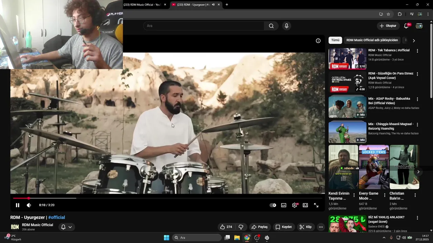
Task: Open options for Chinggis khaanii Magtaal mix
Action: coord(417,125)
